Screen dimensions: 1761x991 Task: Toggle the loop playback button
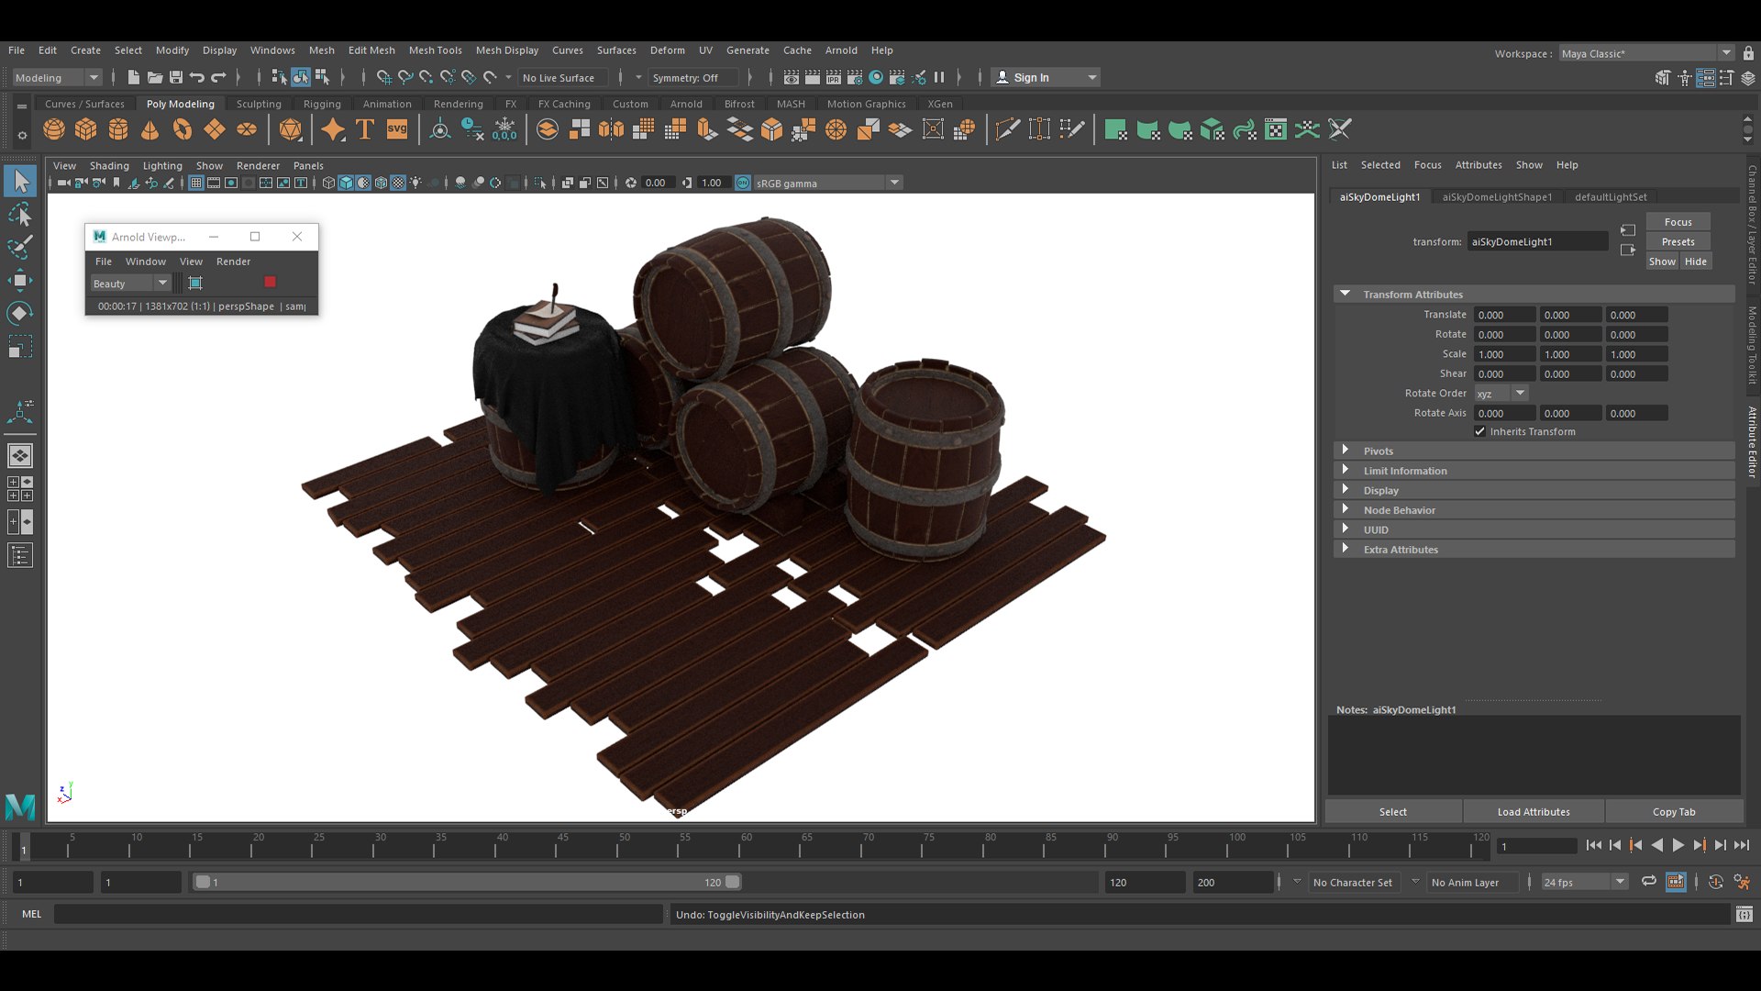[x=1648, y=882]
